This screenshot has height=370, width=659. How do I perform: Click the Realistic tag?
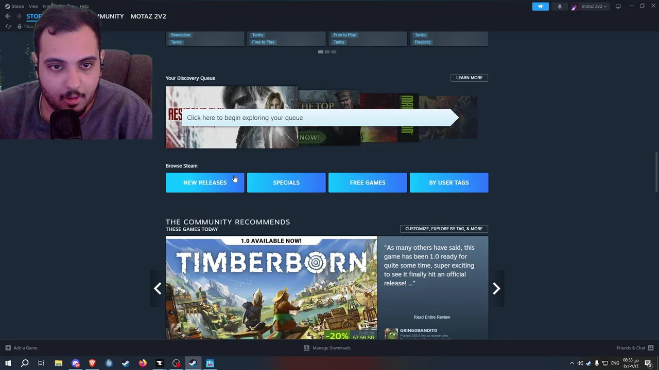point(423,42)
